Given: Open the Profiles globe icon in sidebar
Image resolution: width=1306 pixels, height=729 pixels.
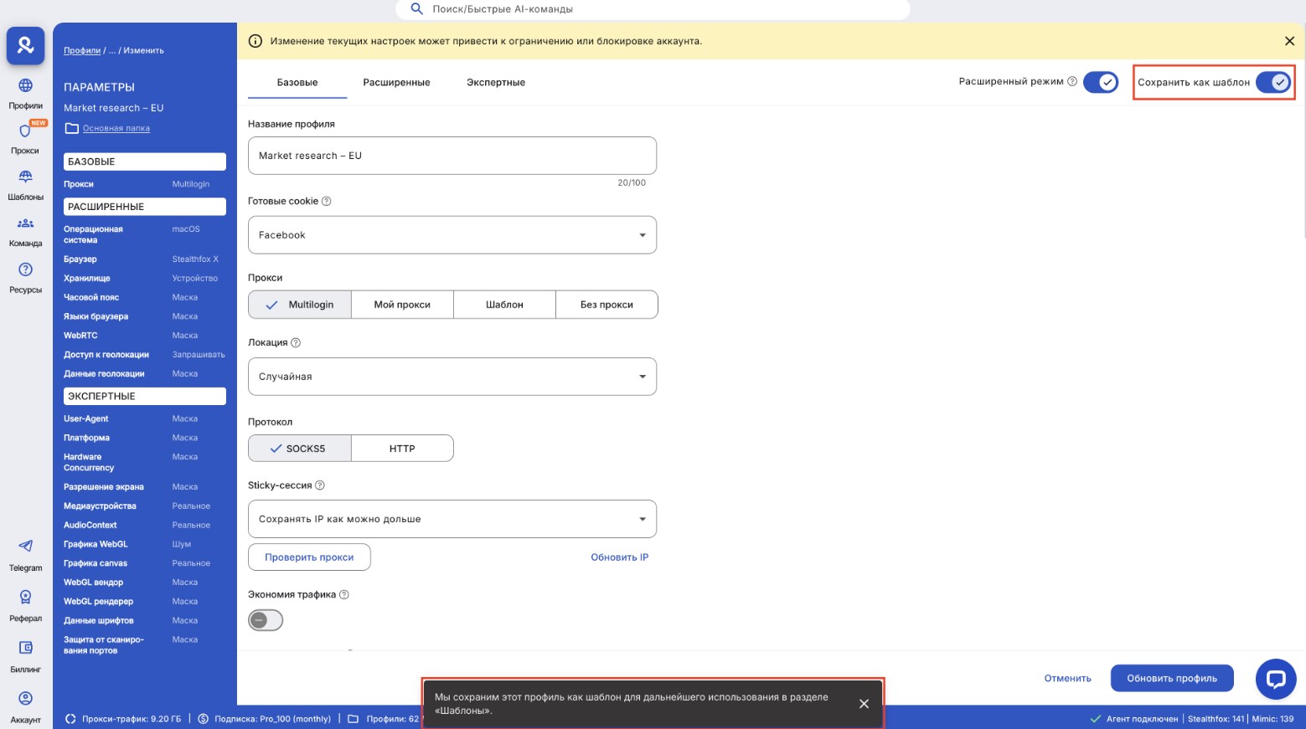Looking at the screenshot, I should click(x=25, y=85).
